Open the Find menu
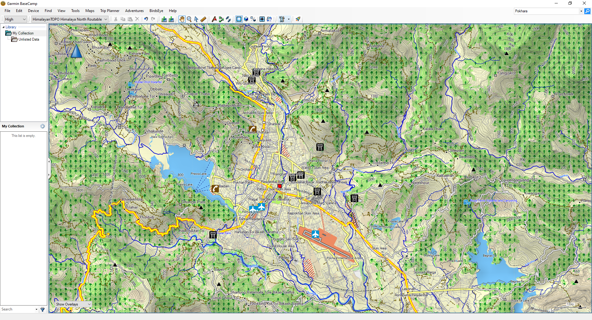The image size is (592, 320). click(48, 11)
